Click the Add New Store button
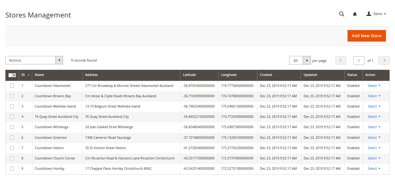Viewport: 395px width, 186px height. tap(366, 36)
